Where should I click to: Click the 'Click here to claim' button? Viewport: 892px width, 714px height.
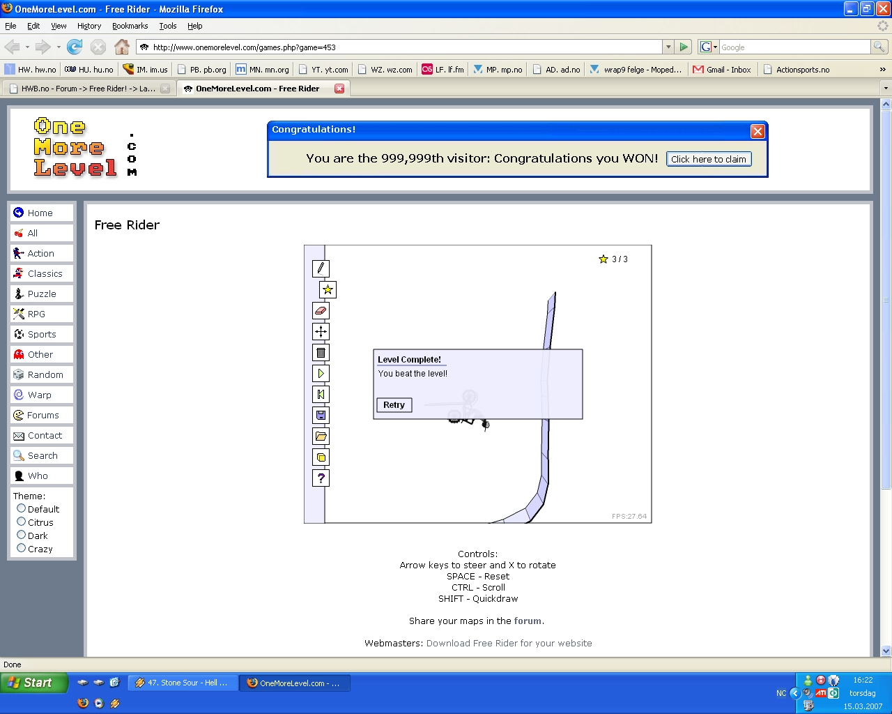click(709, 159)
